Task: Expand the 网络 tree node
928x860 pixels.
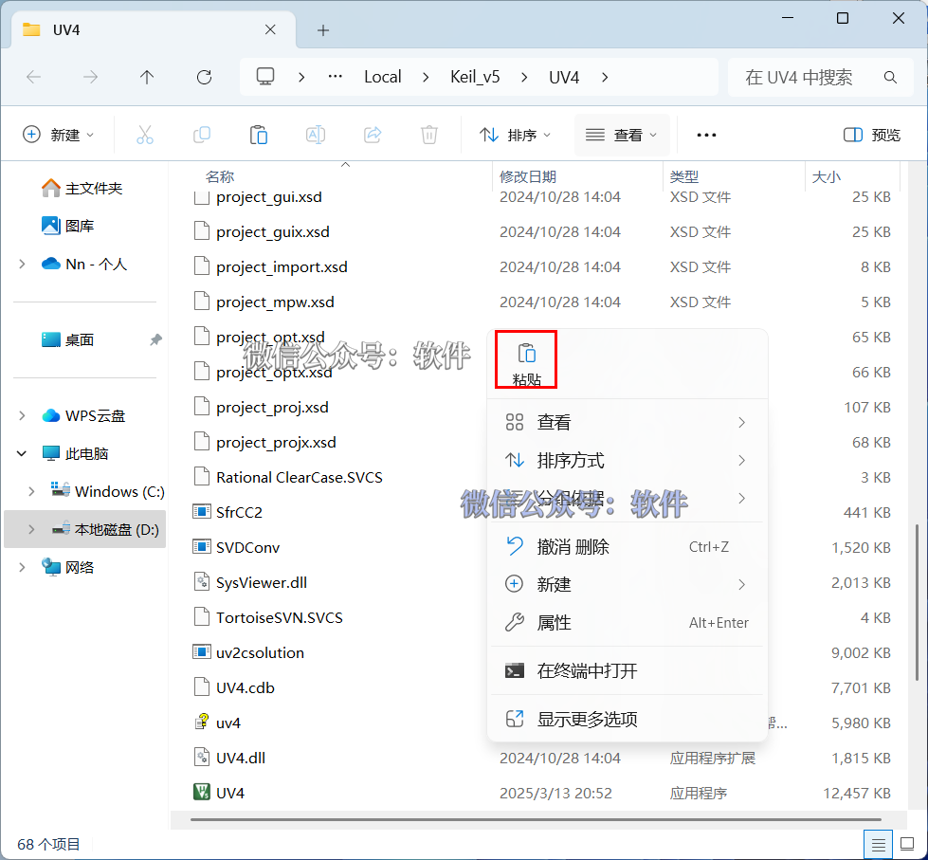Action: [x=22, y=567]
